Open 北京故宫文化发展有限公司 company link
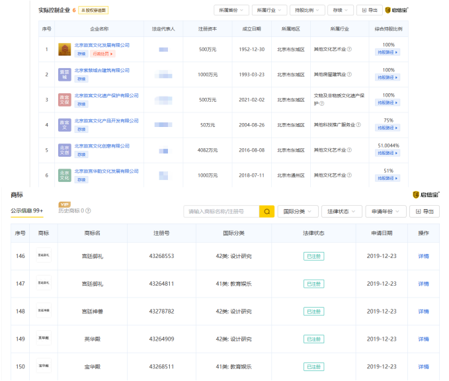Image resolution: width=449 pixels, height=381 pixels. click(102, 45)
